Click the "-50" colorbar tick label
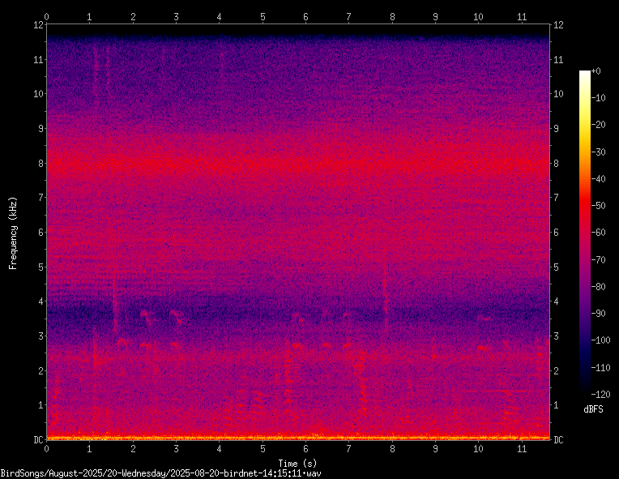Screen dimensions: 619x479 [x=599, y=206]
